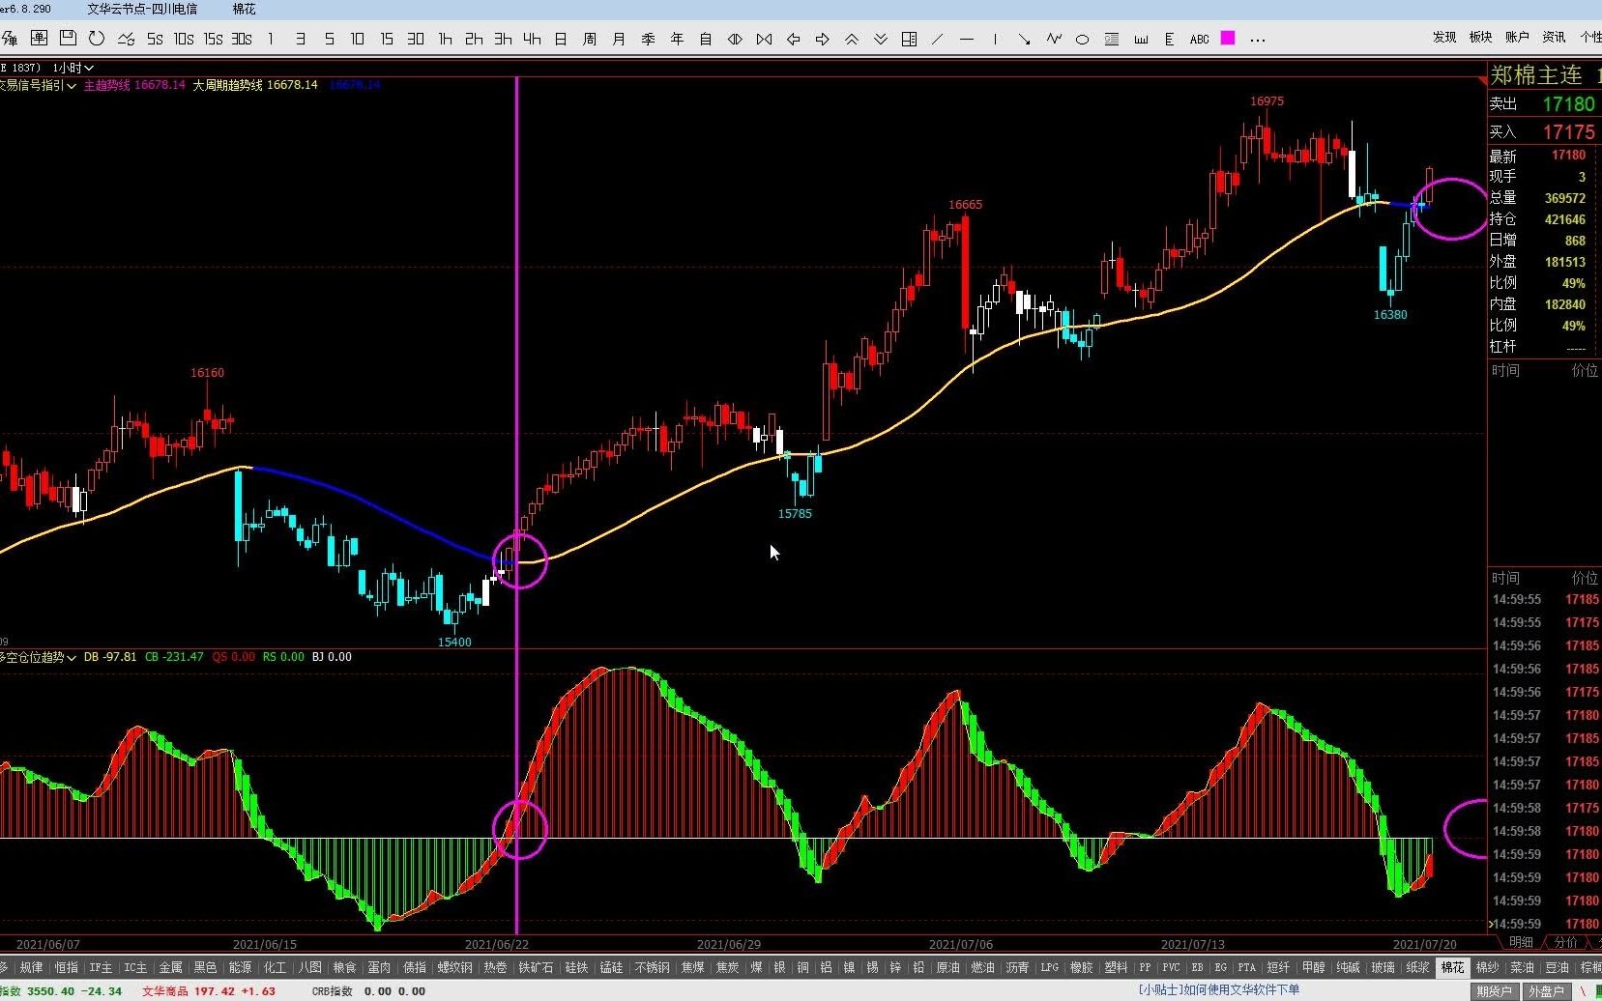
Task: Select the diagonal trend line tool
Action: tap(937, 39)
